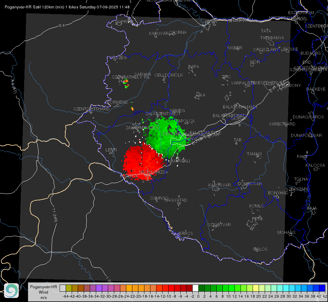
Task: Click the olive swatch between -64 and -42
Action: 69,288
